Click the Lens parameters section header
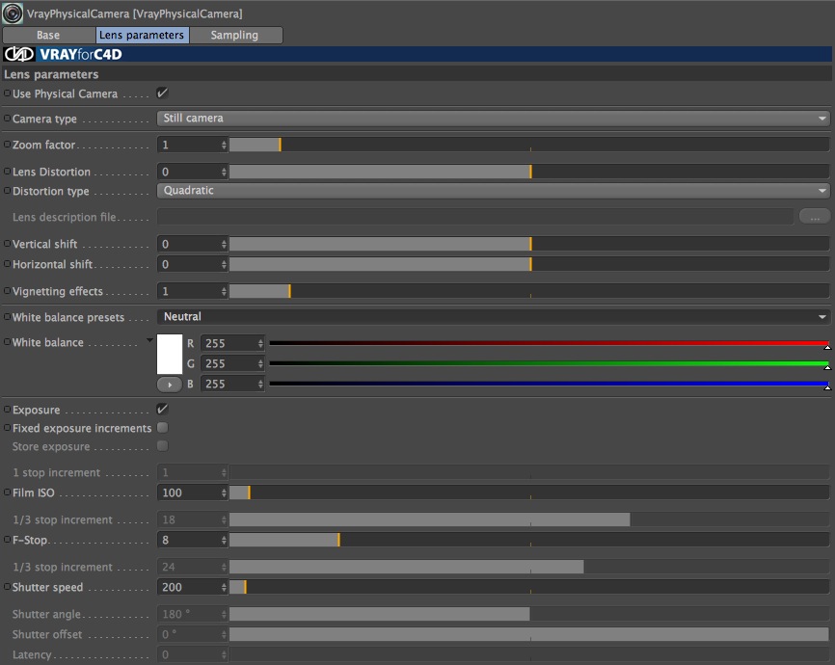Image resolution: width=835 pixels, height=665 pixels. (417, 74)
